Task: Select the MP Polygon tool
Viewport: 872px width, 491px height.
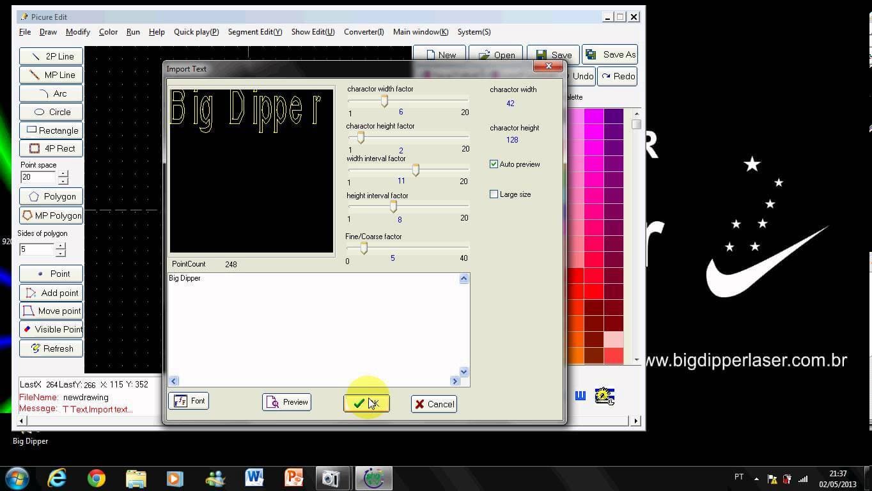Action: point(51,215)
